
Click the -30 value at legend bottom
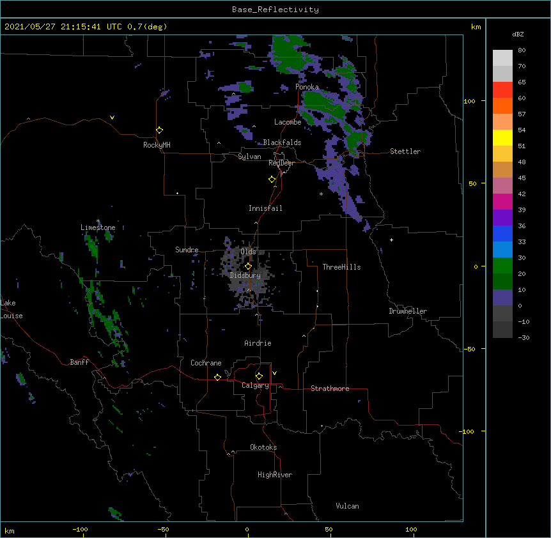point(524,337)
